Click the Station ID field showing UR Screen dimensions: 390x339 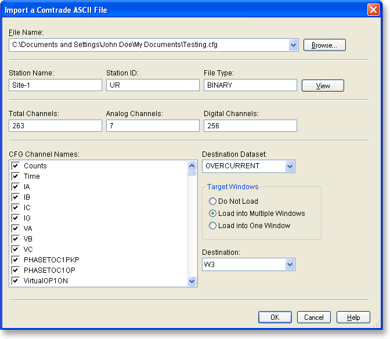[153, 85]
